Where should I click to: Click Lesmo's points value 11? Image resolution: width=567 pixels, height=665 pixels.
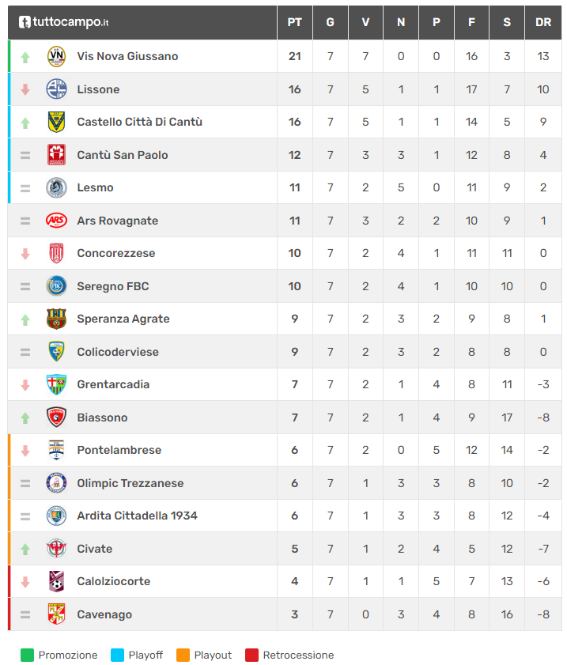click(294, 187)
